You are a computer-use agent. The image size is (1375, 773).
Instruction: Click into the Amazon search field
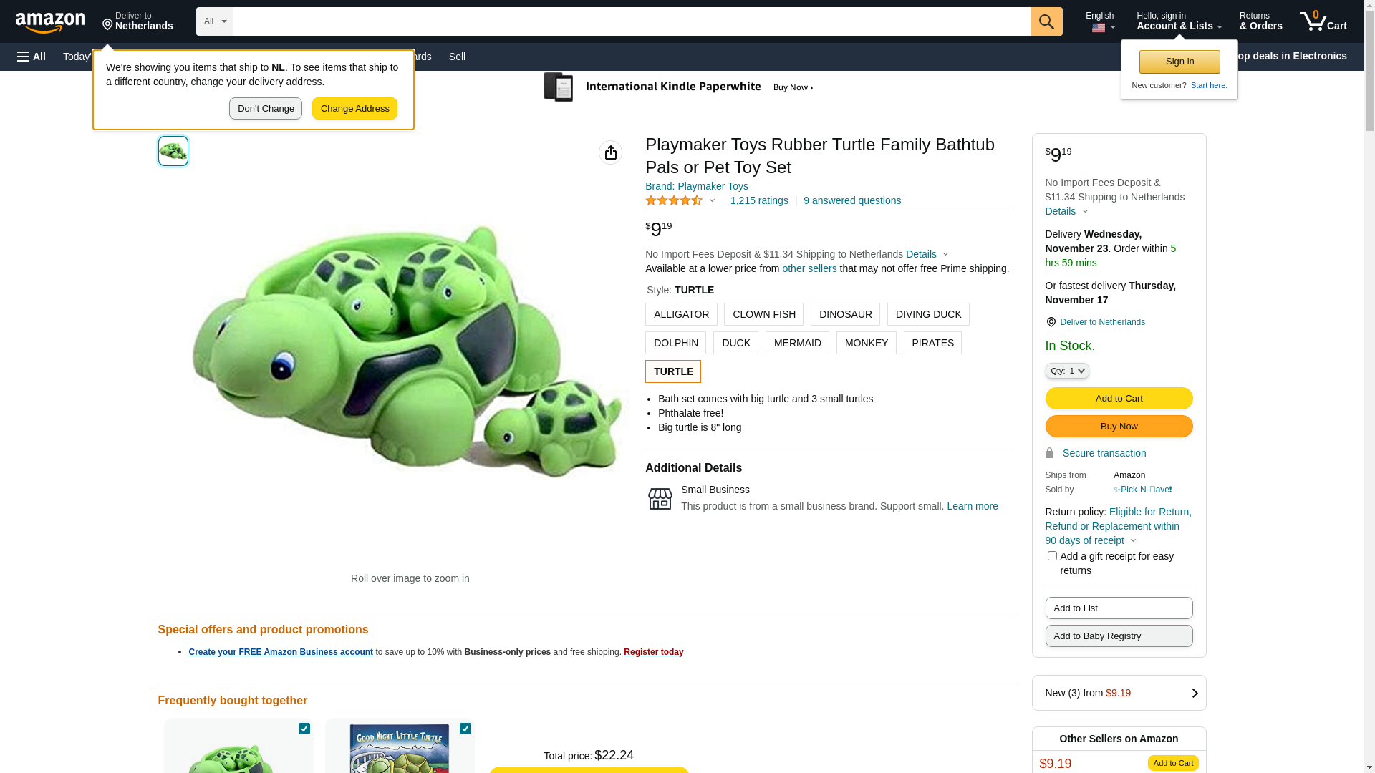click(x=632, y=21)
